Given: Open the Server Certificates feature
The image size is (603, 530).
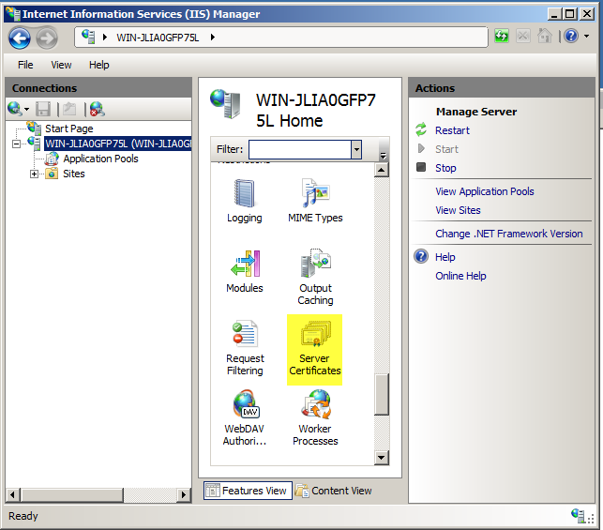Looking at the screenshot, I should click(314, 349).
